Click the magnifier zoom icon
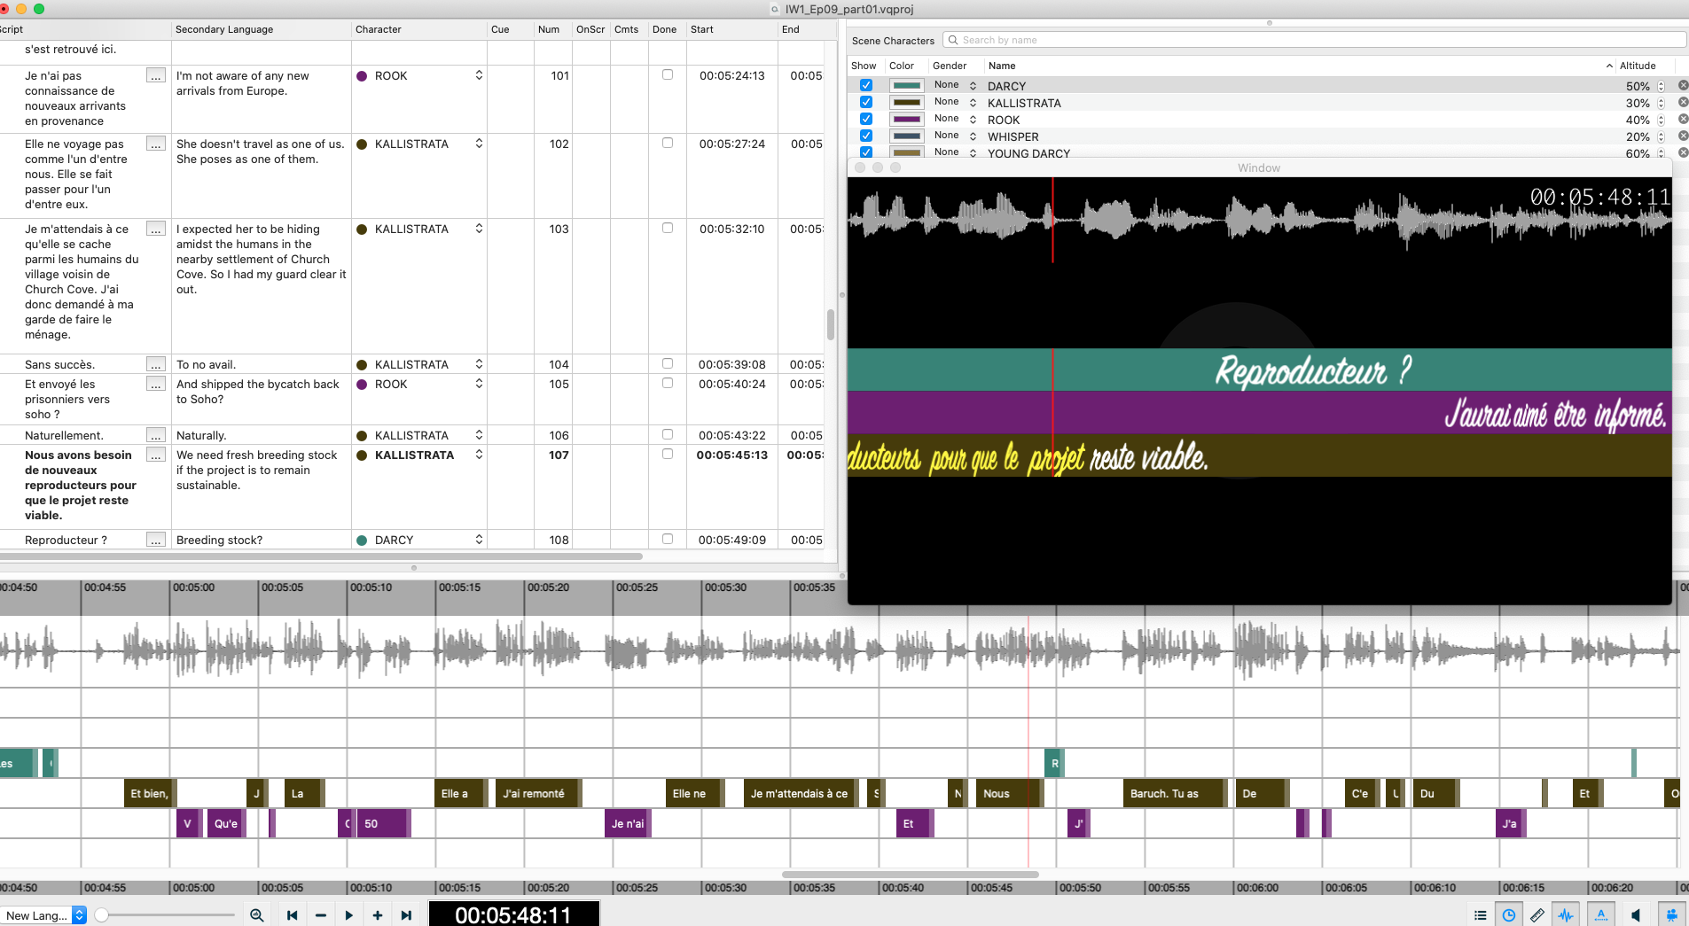 click(256, 915)
